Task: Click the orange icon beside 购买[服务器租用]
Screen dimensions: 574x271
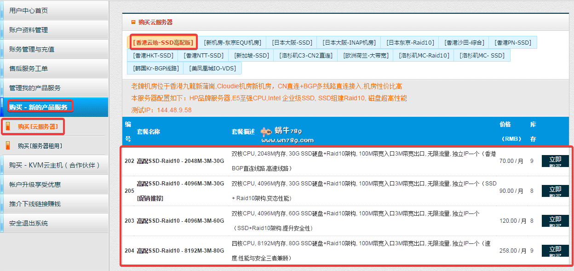Action: (7, 145)
